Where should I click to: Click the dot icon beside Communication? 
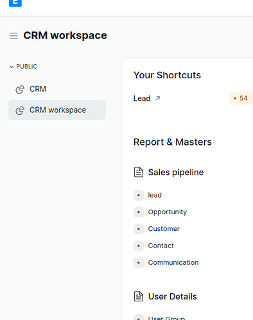[139, 262]
